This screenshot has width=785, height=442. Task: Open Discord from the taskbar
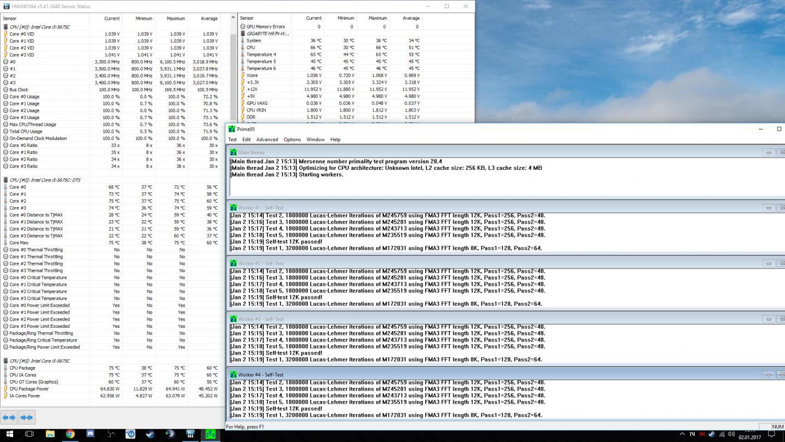click(90, 434)
